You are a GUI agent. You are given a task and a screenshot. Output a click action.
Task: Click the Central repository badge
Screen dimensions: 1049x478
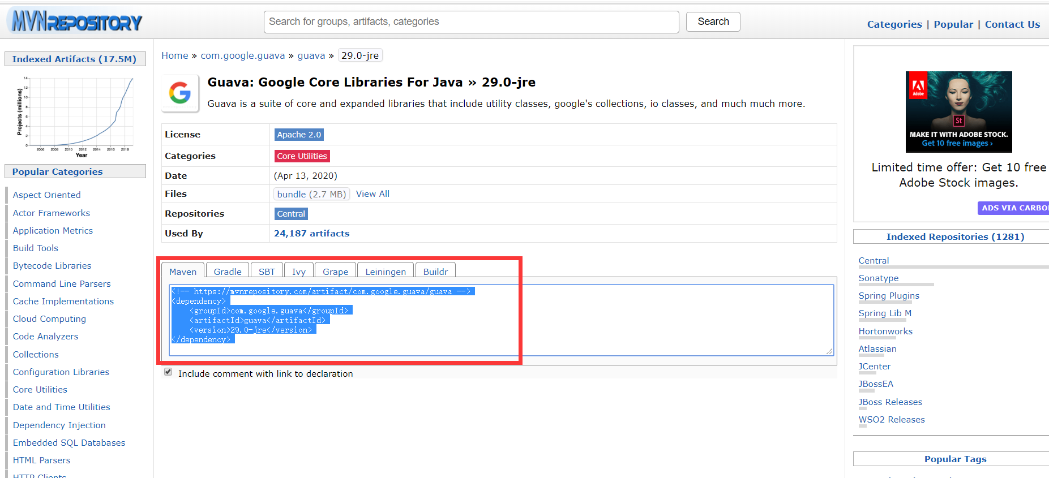(x=291, y=214)
